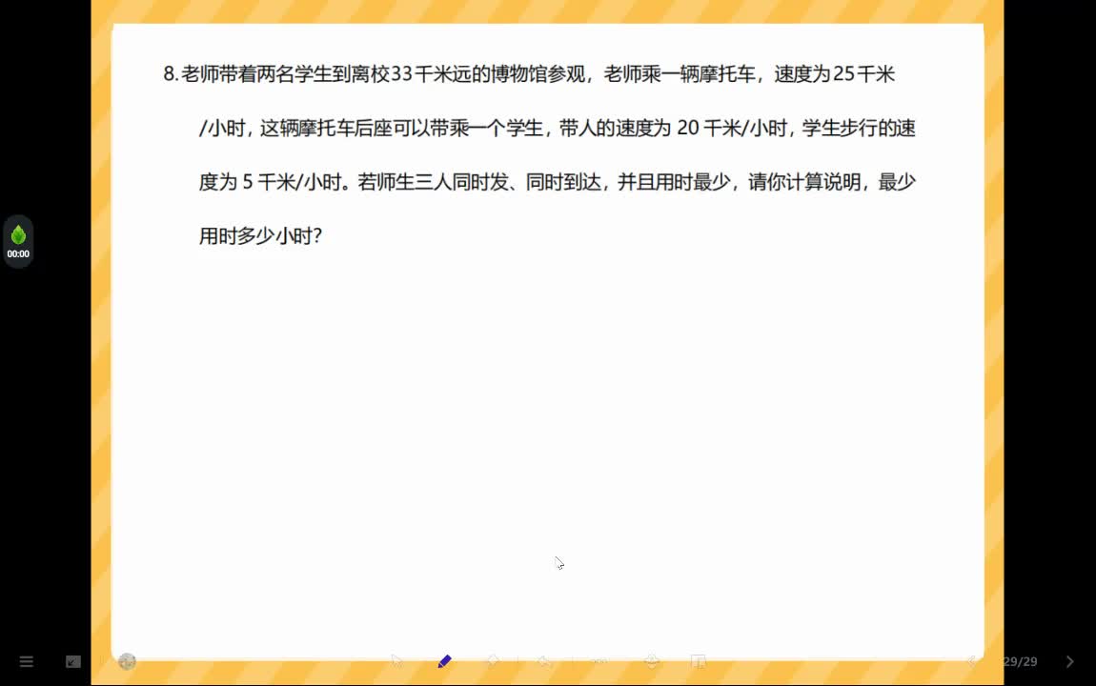Click the question number 8 text line
This screenshot has height=686, width=1096.
529,74
